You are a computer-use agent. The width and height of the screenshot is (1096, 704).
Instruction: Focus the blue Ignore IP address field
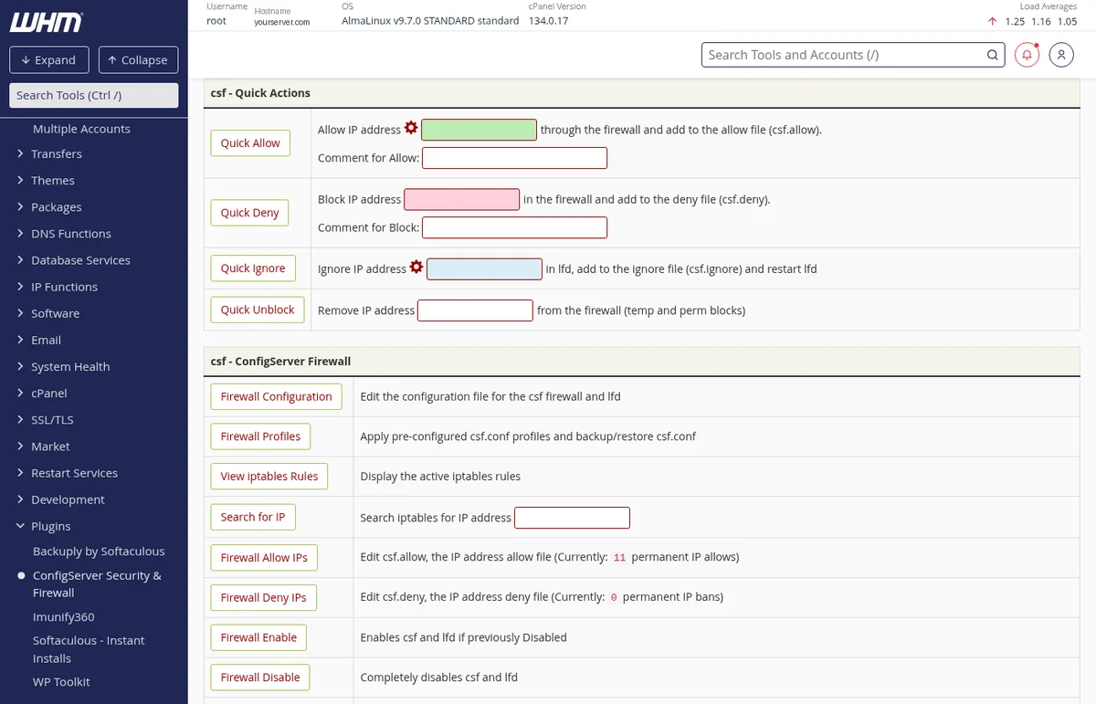(484, 268)
